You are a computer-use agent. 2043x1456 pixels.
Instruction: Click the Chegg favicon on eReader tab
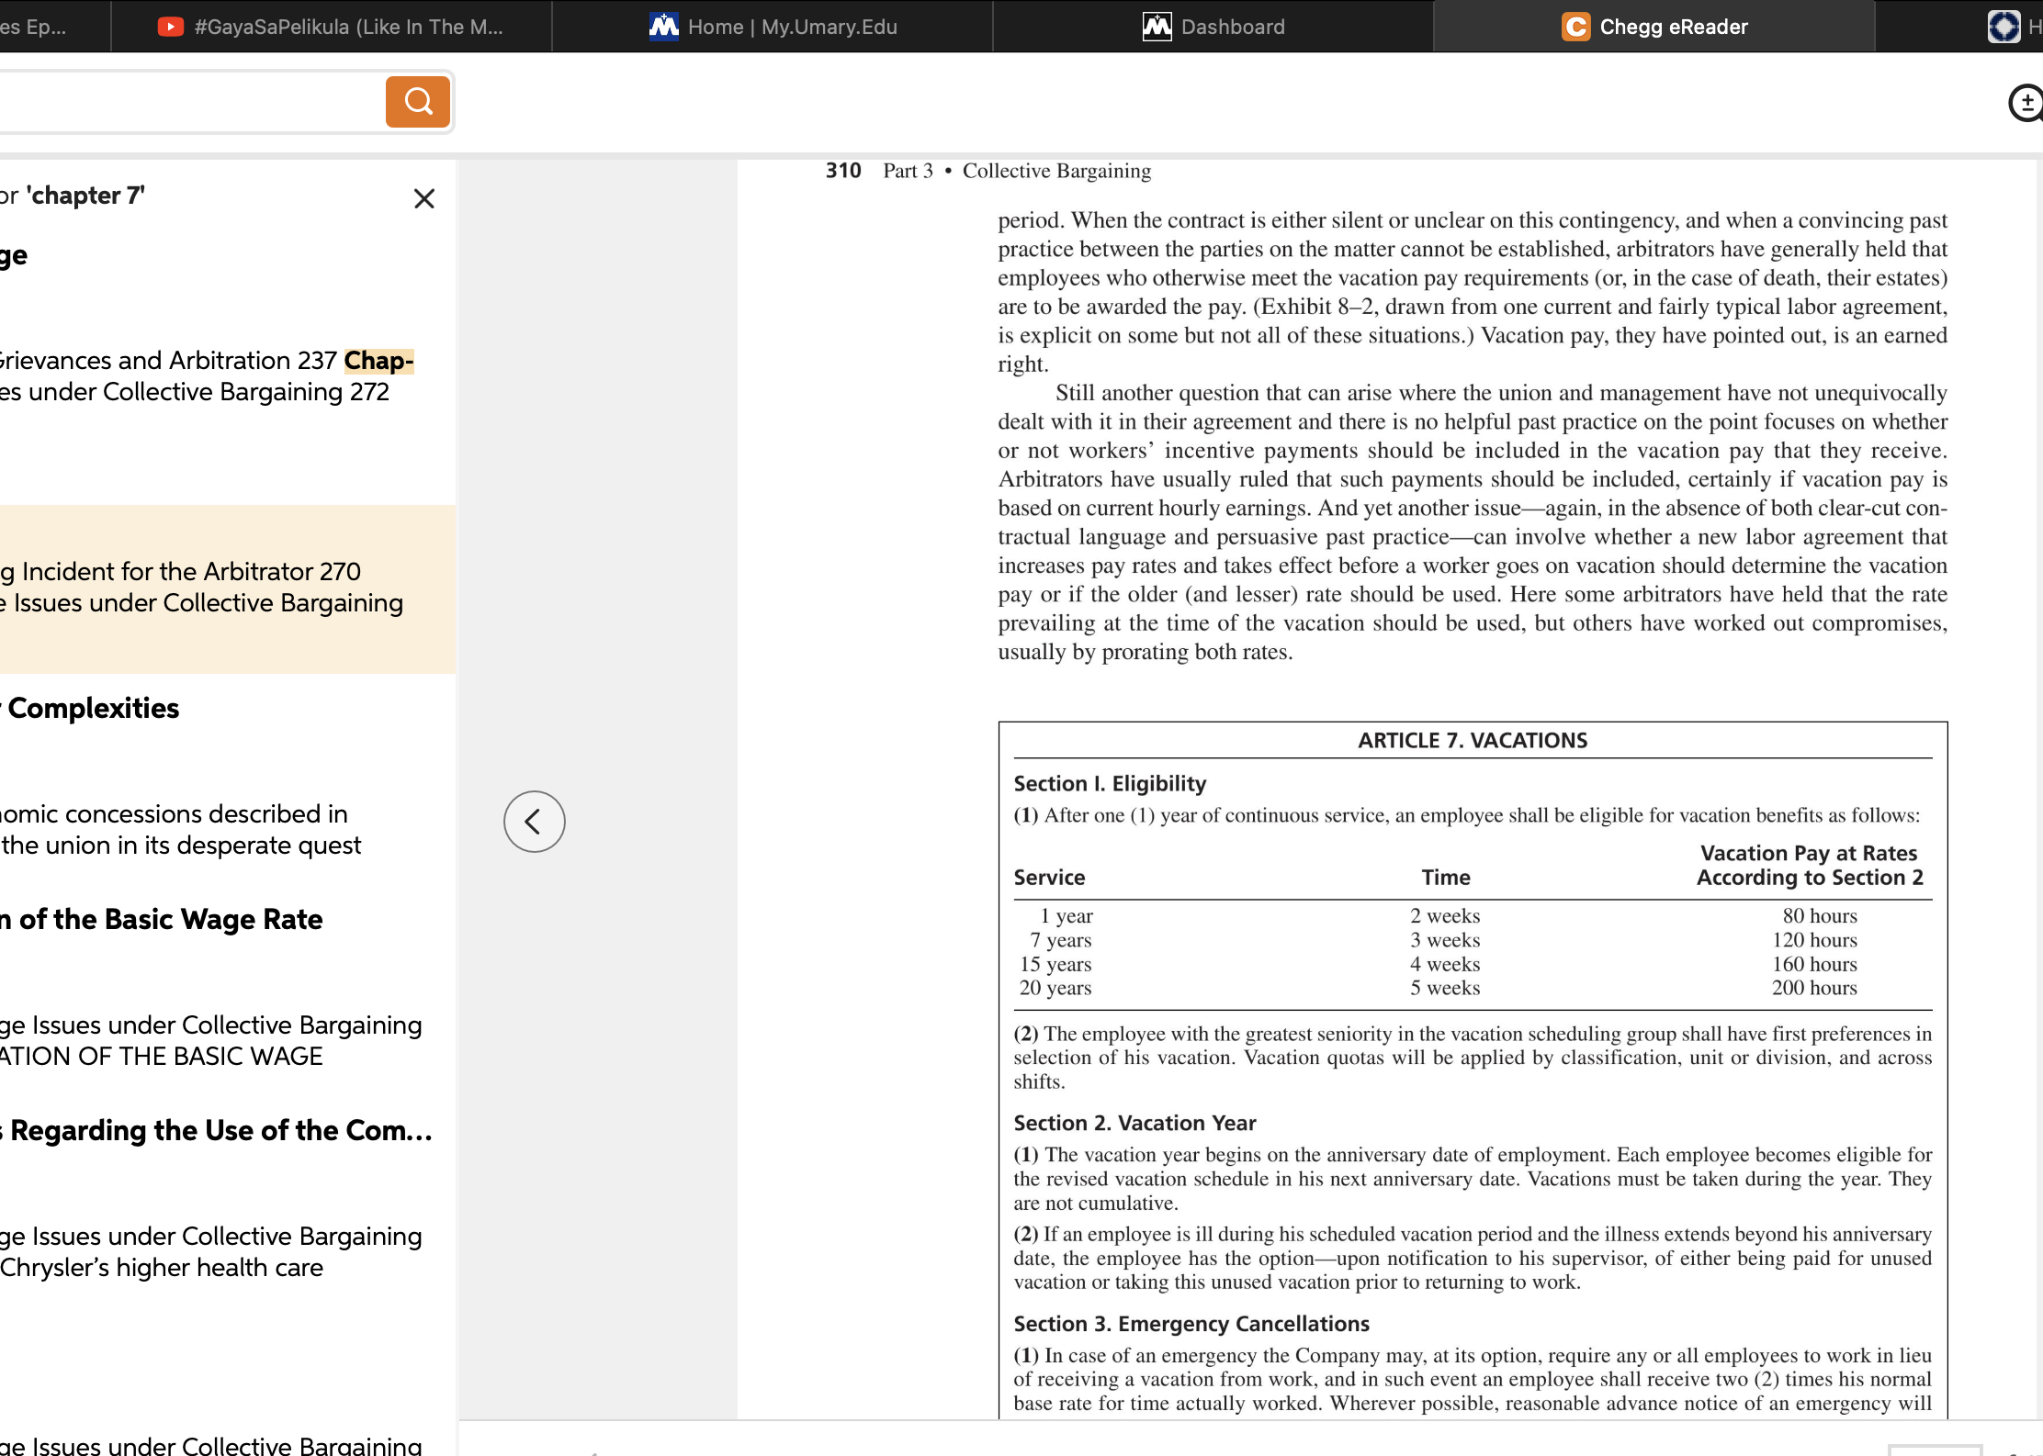pos(1575,27)
